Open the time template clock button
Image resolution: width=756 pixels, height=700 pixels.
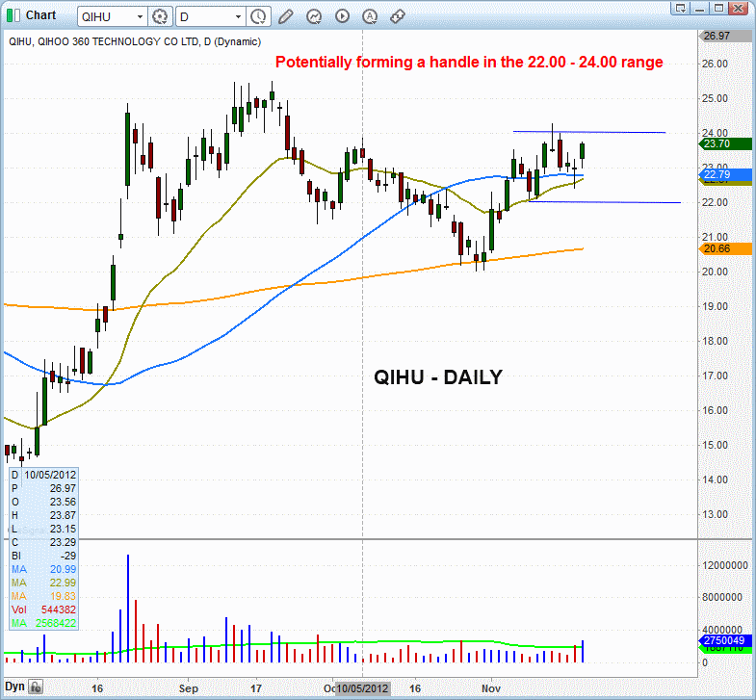click(x=258, y=17)
